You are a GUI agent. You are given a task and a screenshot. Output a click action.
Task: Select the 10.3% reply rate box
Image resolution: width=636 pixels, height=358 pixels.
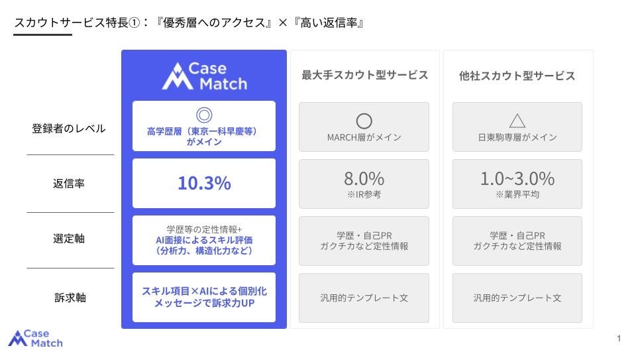pos(204,183)
